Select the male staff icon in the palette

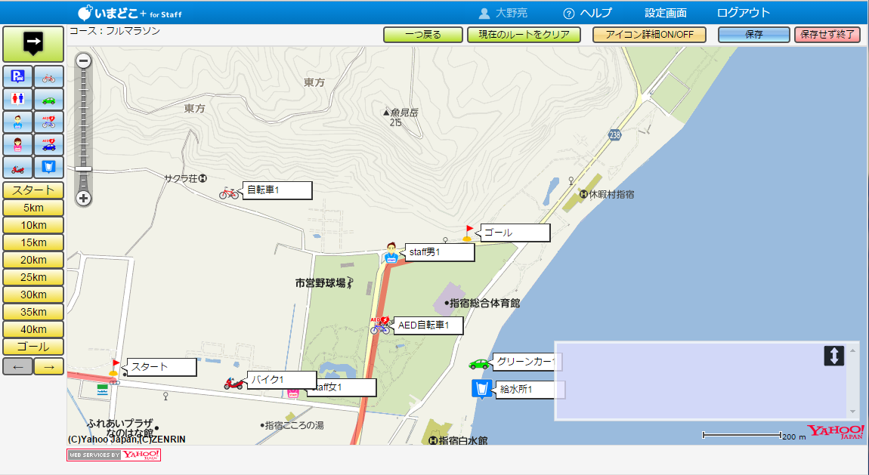point(18,122)
